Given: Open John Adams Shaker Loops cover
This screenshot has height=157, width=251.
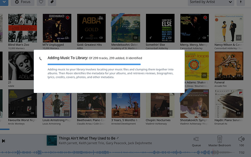Looking at the screenshot, I should point(197,66).
